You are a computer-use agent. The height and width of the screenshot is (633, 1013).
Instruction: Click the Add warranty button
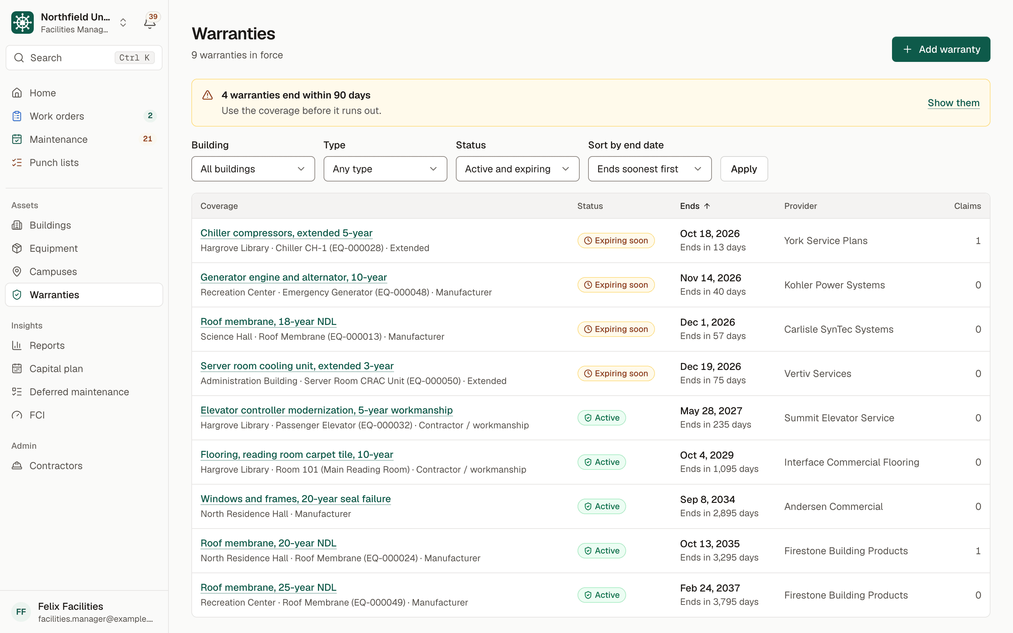tap(941, 49)
